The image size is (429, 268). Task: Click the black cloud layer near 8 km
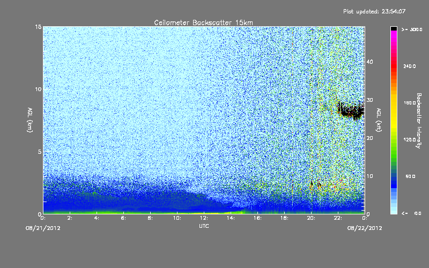(351, 111)
